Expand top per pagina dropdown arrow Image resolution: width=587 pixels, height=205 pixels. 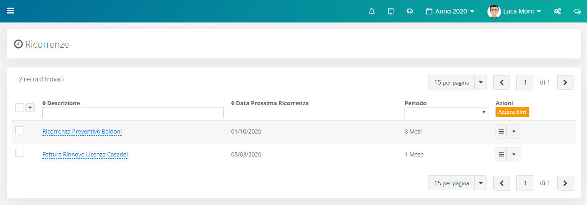click(x=481, y=82)
